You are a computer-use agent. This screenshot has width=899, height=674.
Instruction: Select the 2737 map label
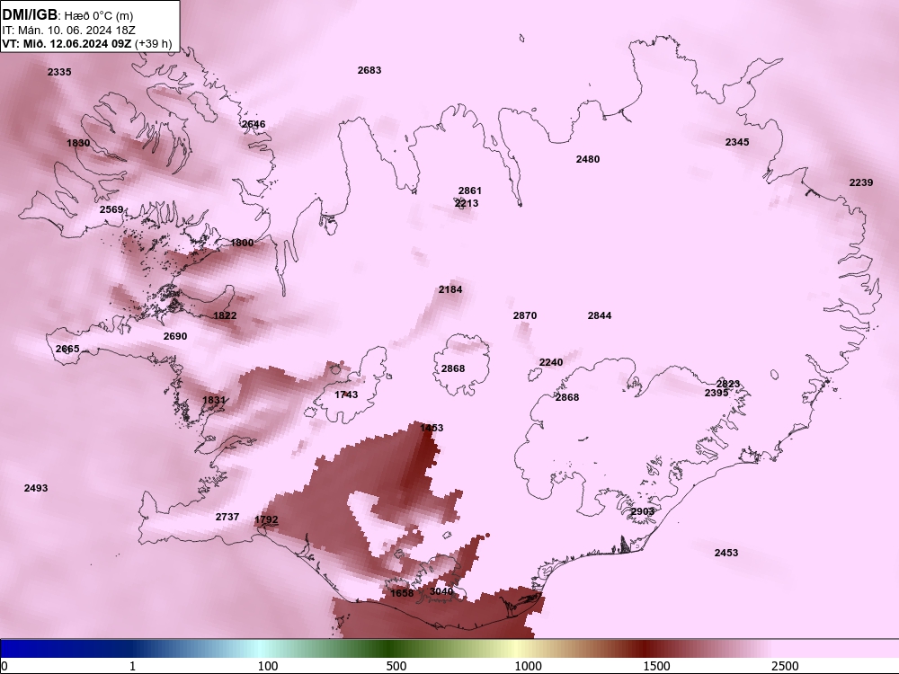click(227, 517)
